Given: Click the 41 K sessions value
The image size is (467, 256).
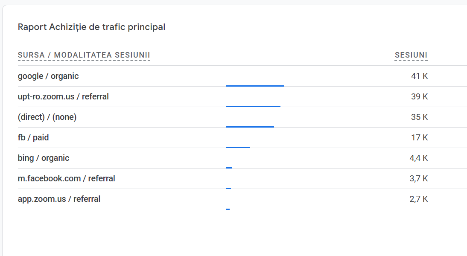Looking at the screenshot, I should (419, 76).
